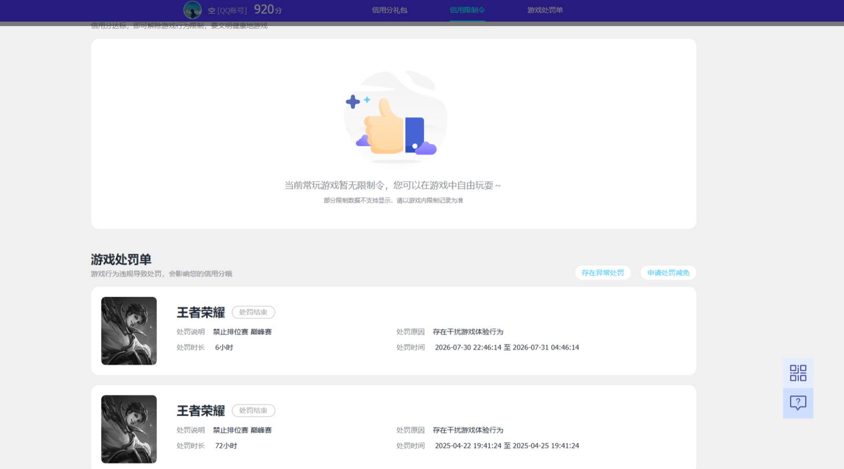Click 处罚结束 badge on 72小时 penalty card
The height and width of the screenshot is (469, 844).
(x=253, y=411)
